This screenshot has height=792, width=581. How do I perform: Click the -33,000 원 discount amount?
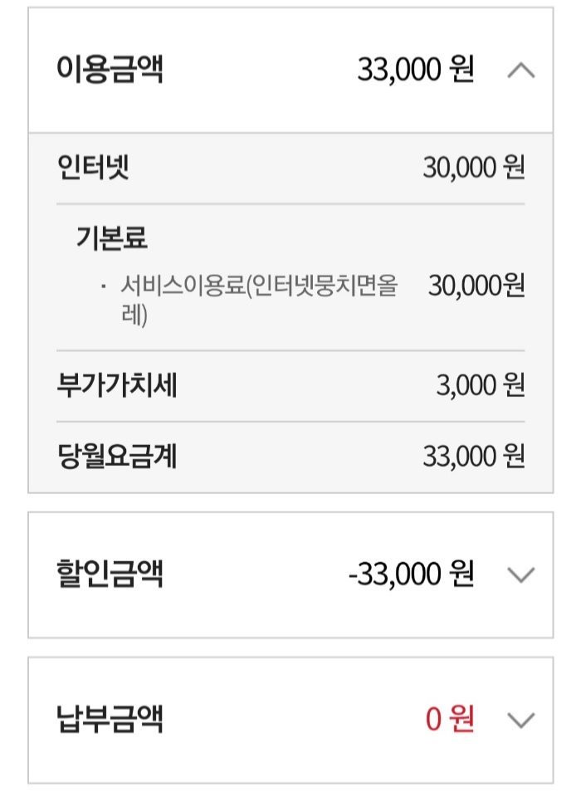[x=412, y=574]
